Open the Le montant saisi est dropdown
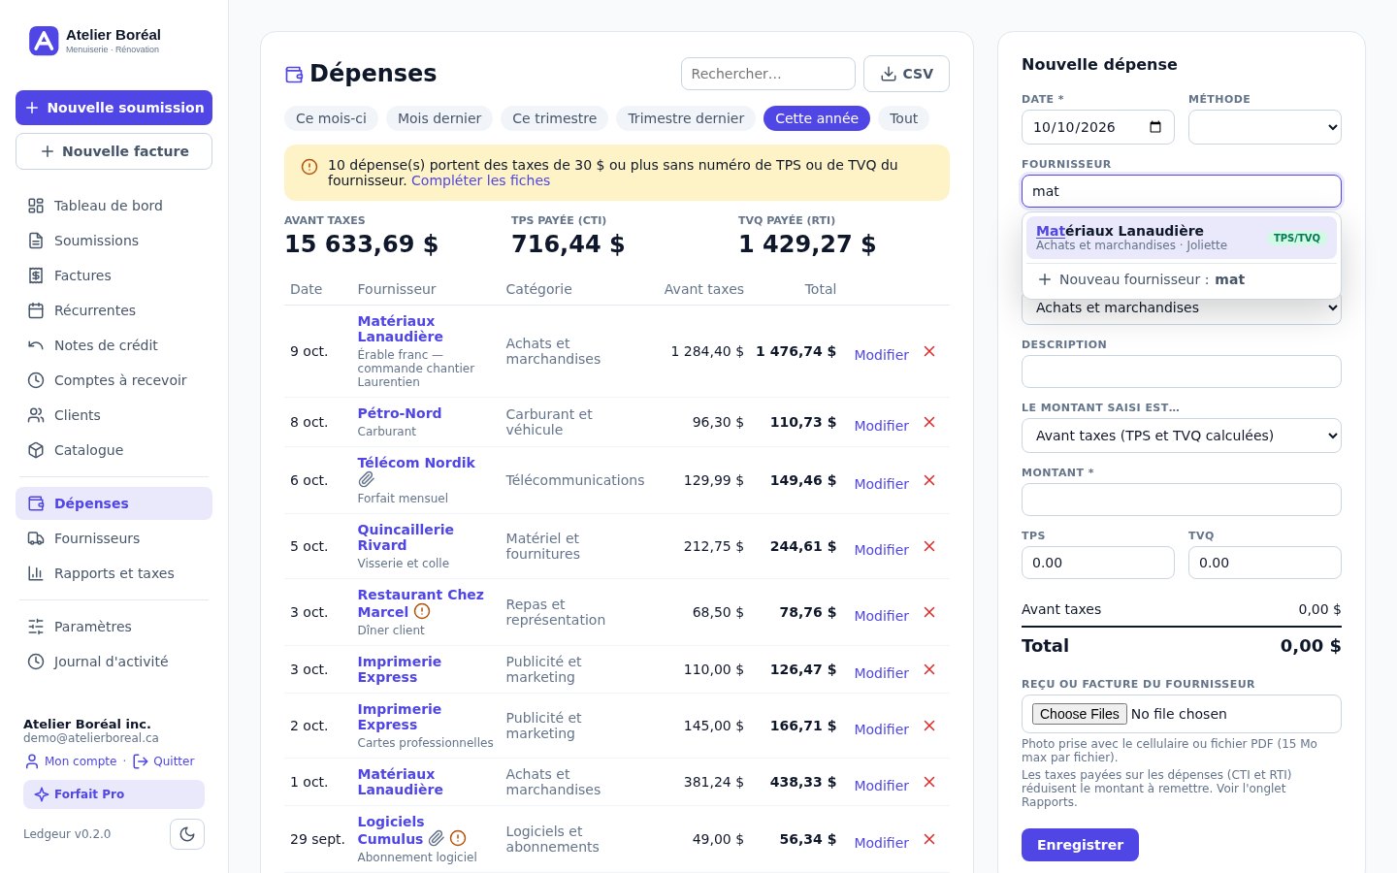This screenshot has width=1397, height=873. (x=1182, y=436)
